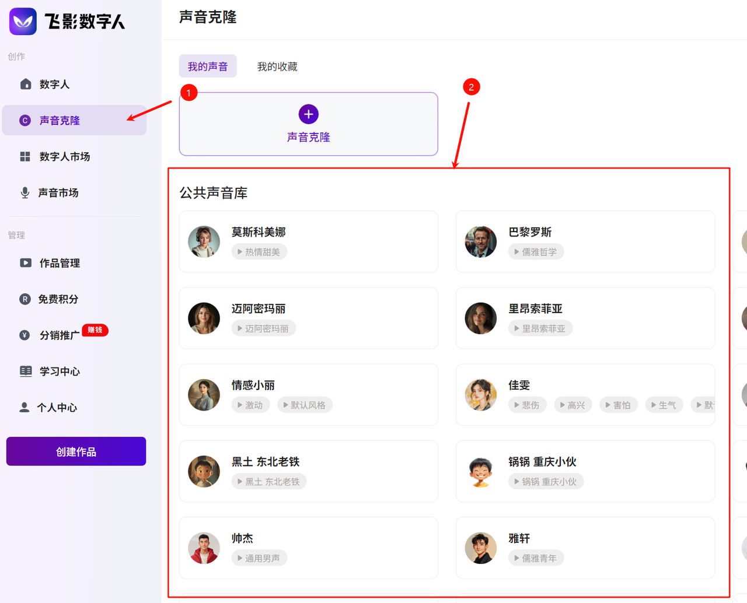
Task: Open 学习中心 via its book icon
Action: click(26, 371)
